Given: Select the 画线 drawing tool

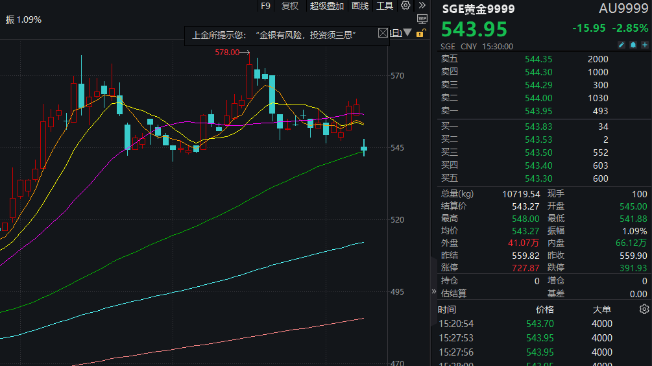Looking at the screenshot, I should pyautogui.click(x=360, y=6).
